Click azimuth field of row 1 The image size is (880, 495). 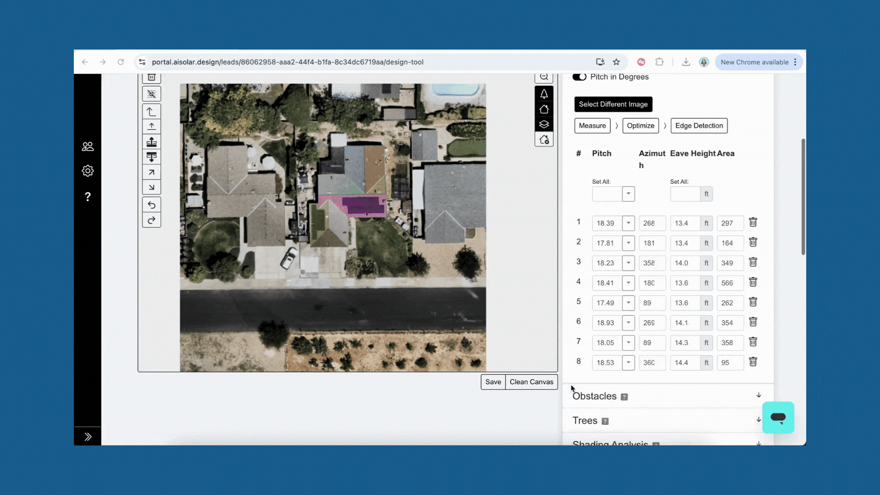pos(652,223)
